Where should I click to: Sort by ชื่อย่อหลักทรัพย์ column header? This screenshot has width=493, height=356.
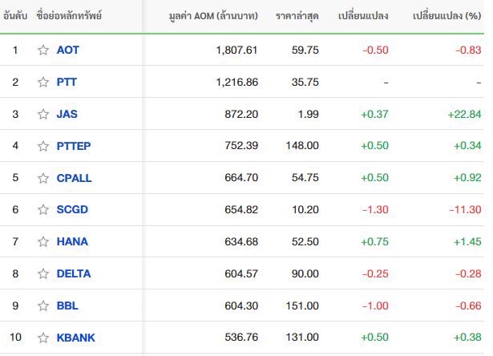(69, 16)
